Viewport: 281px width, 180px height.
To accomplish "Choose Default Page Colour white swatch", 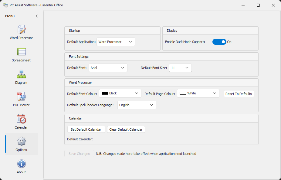I will coord(183,93).
